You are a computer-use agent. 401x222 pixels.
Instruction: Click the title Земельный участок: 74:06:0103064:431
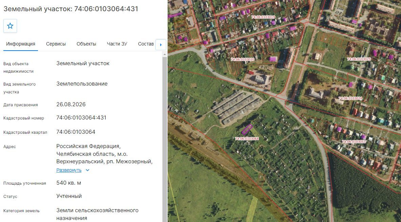[71, 9]
